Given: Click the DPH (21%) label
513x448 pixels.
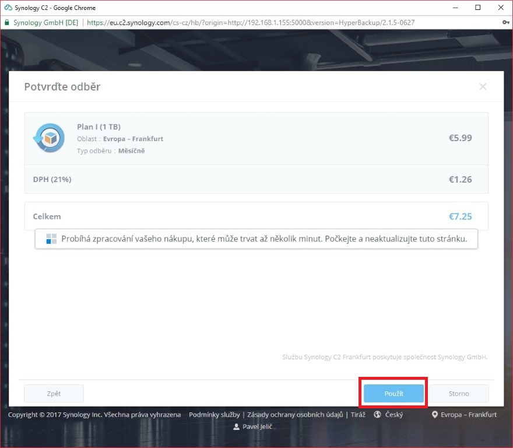Looking at the screenshot, I should 52,180.
